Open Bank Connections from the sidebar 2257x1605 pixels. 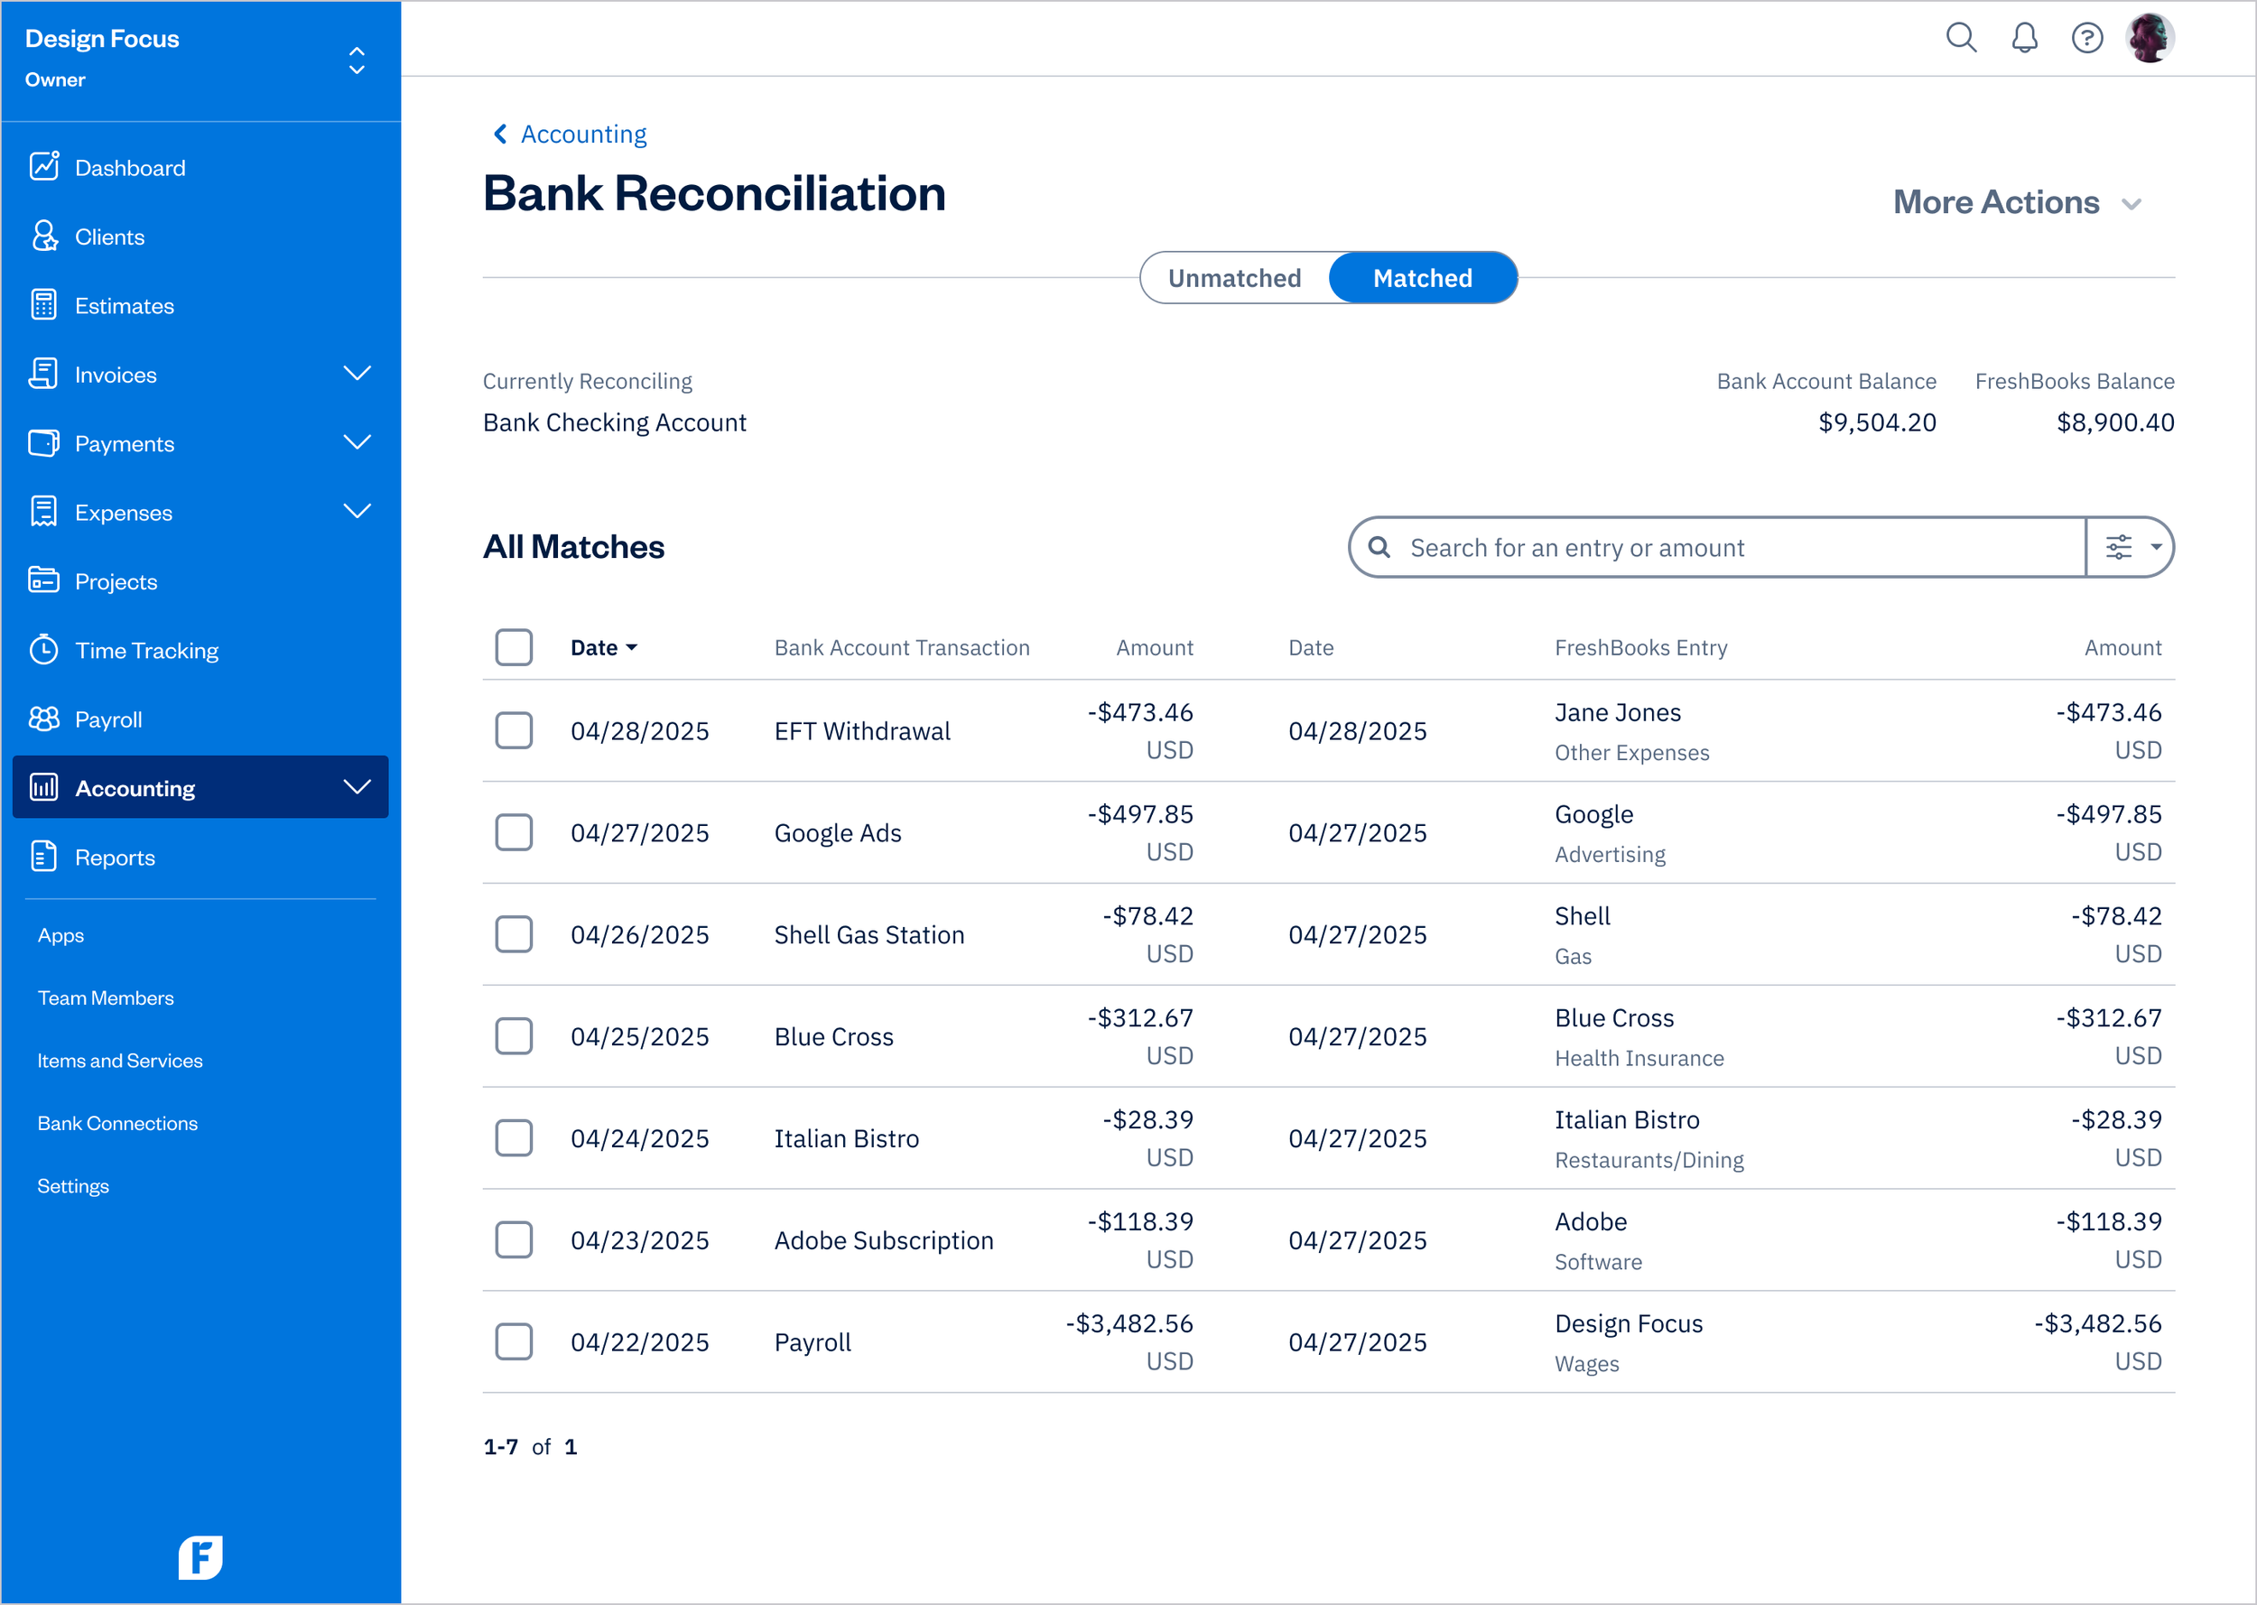tap(116, 1123)
